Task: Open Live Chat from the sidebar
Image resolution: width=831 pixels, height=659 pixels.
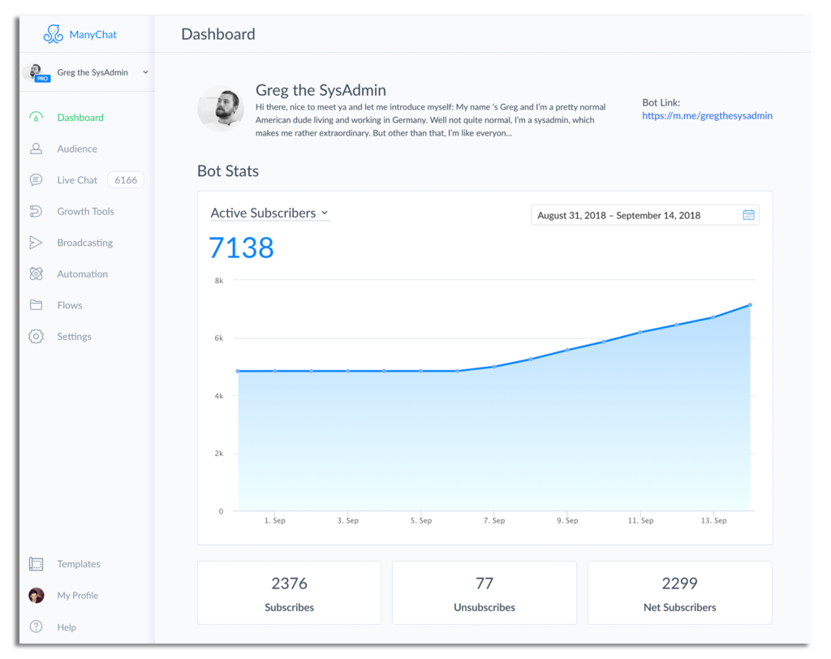Action: tap(77, 179)
